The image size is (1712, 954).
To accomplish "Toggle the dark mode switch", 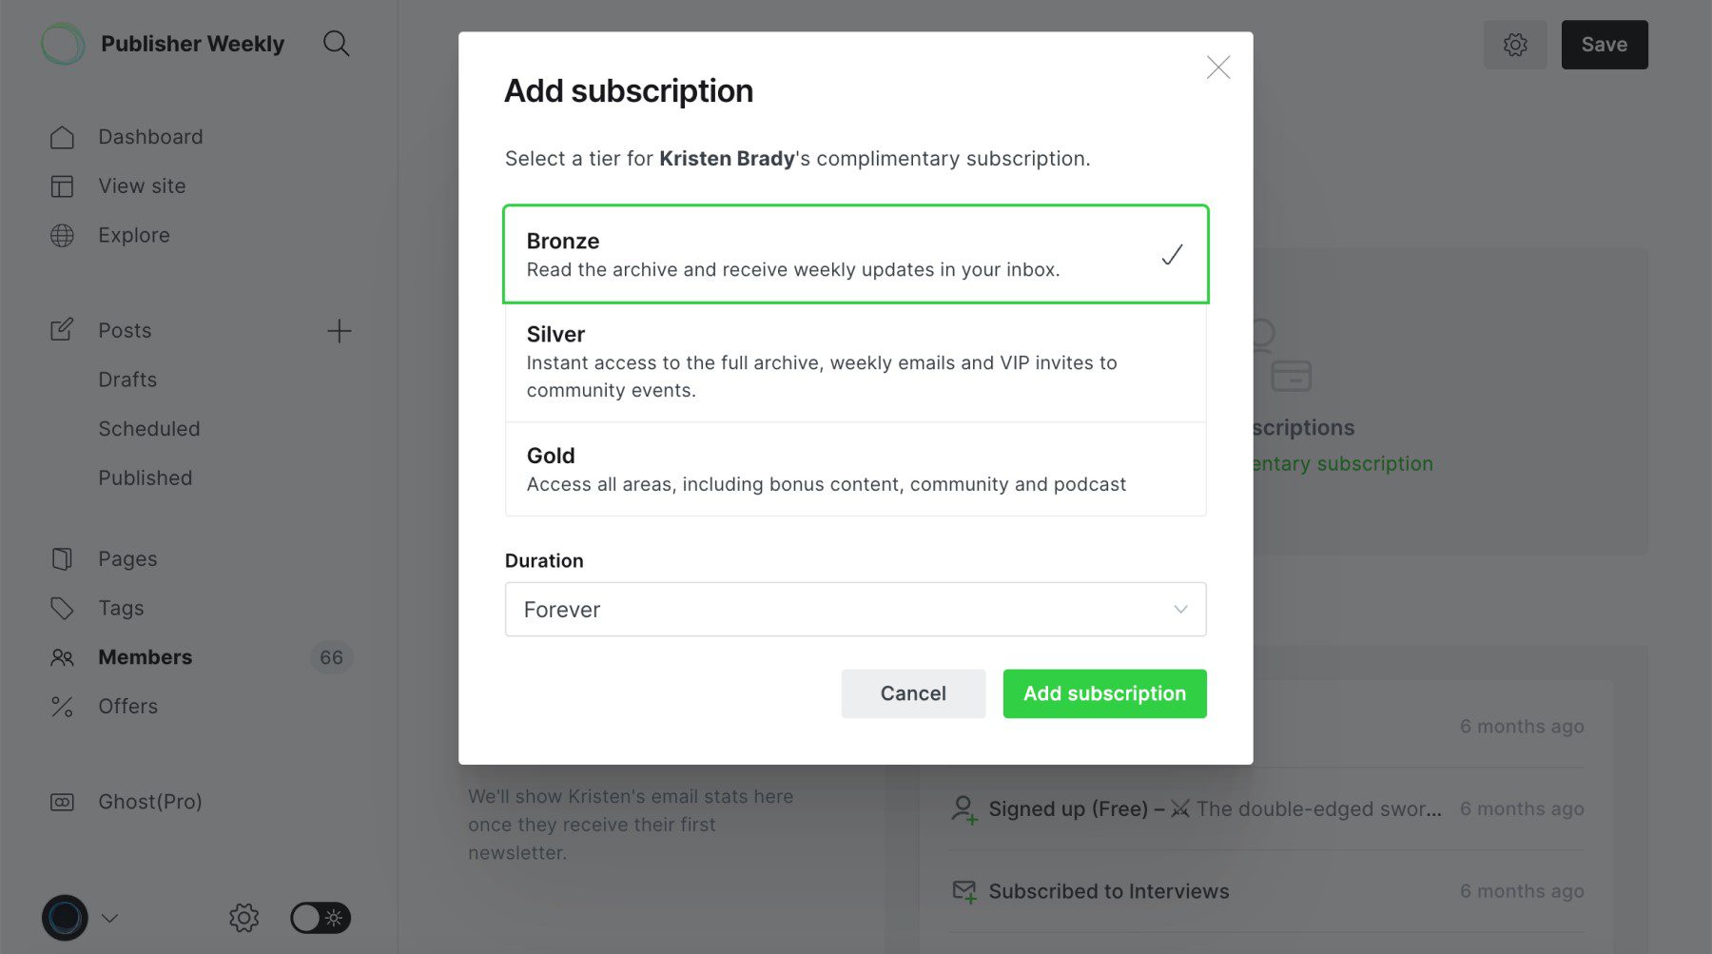I will [320, 917].
